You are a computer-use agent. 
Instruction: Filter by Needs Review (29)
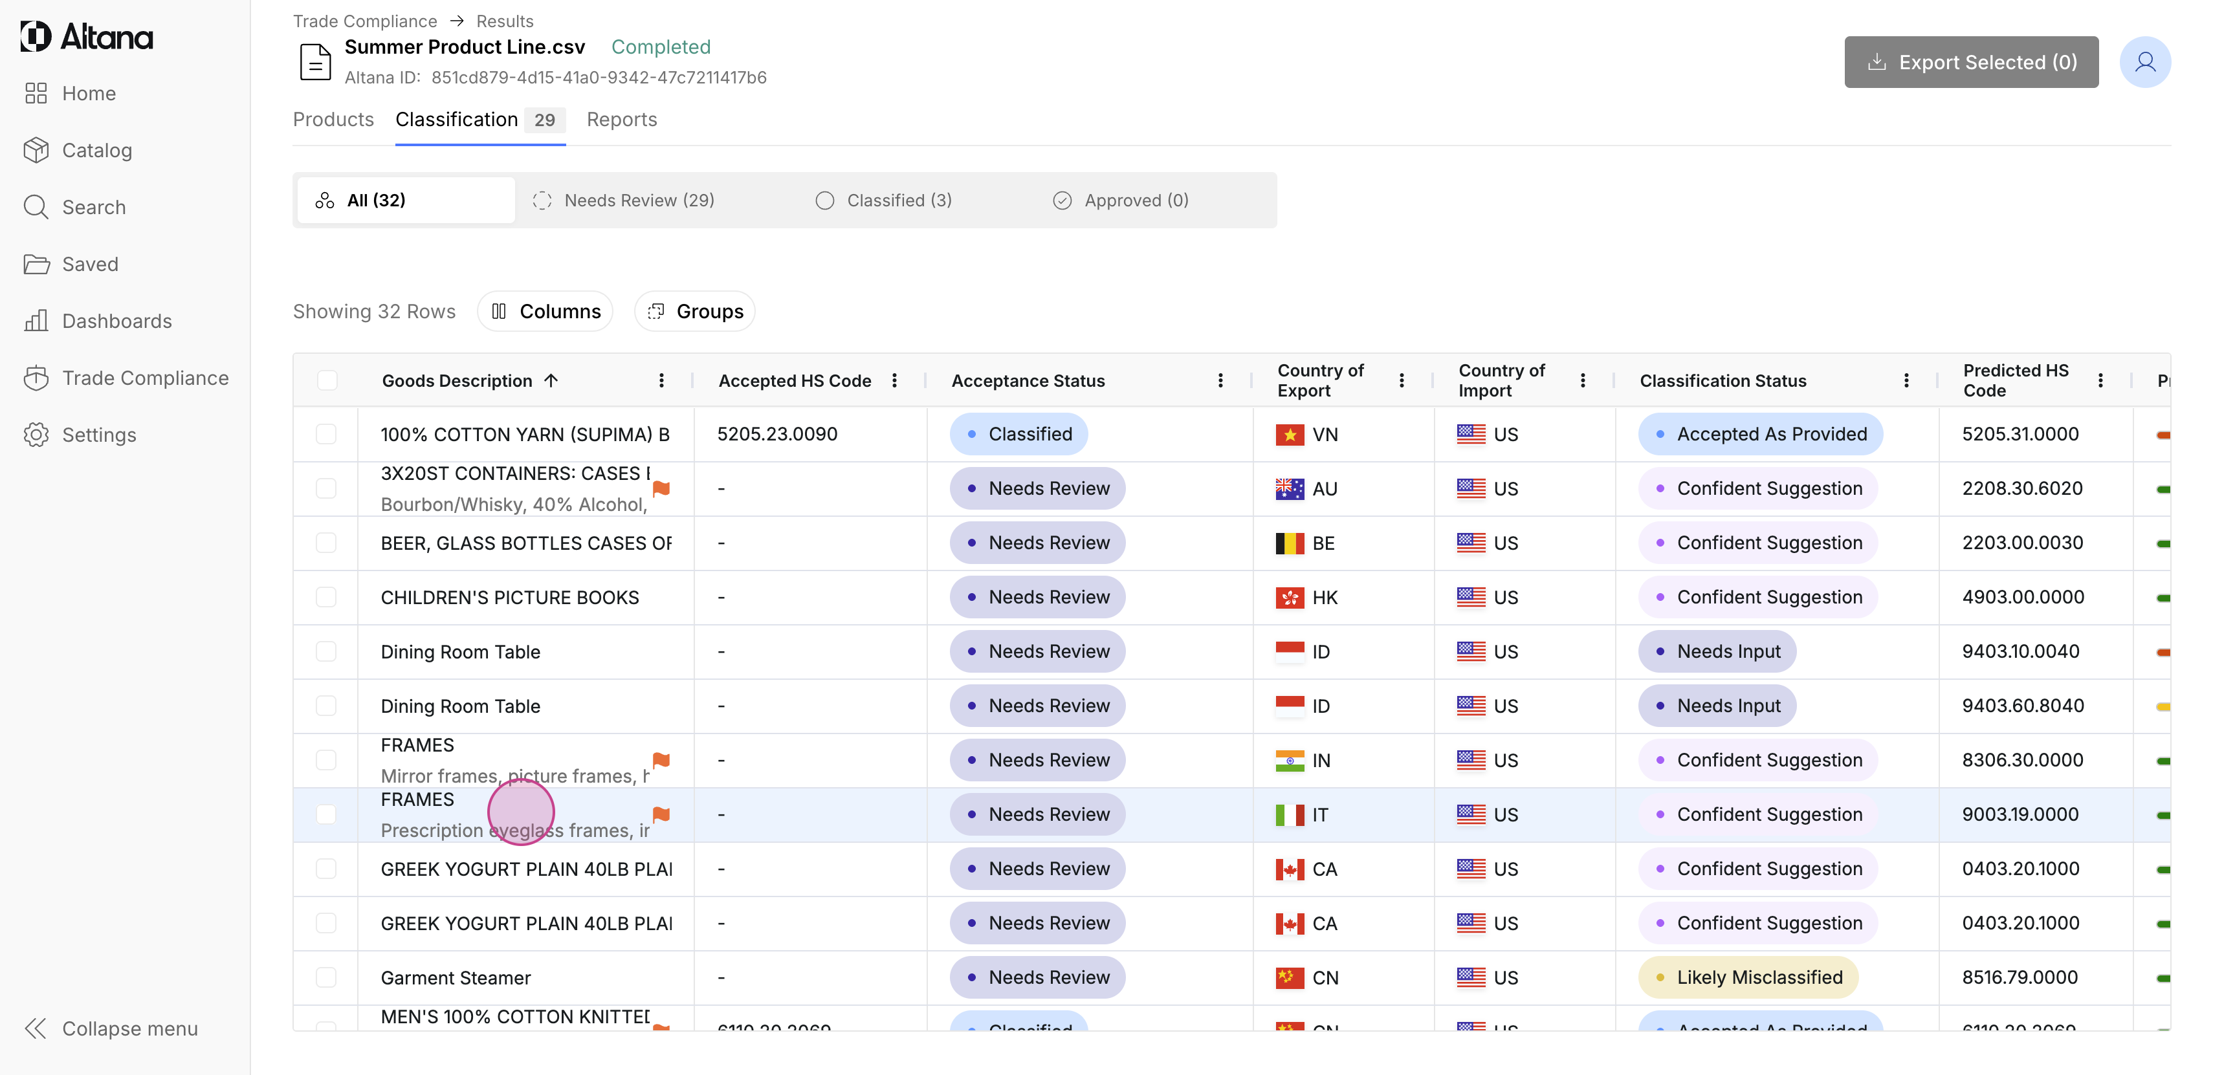638,200
